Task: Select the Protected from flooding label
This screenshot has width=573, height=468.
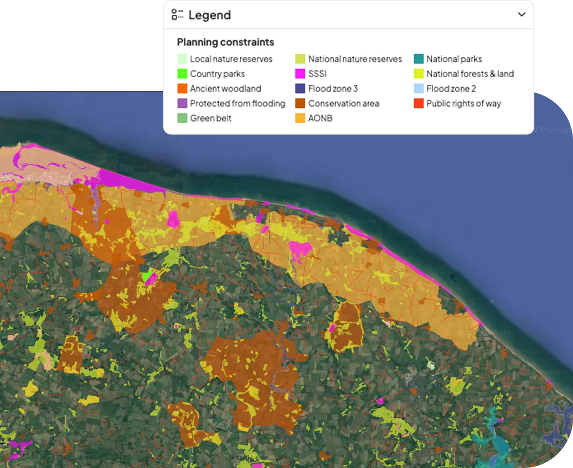Action: point(237,103)
